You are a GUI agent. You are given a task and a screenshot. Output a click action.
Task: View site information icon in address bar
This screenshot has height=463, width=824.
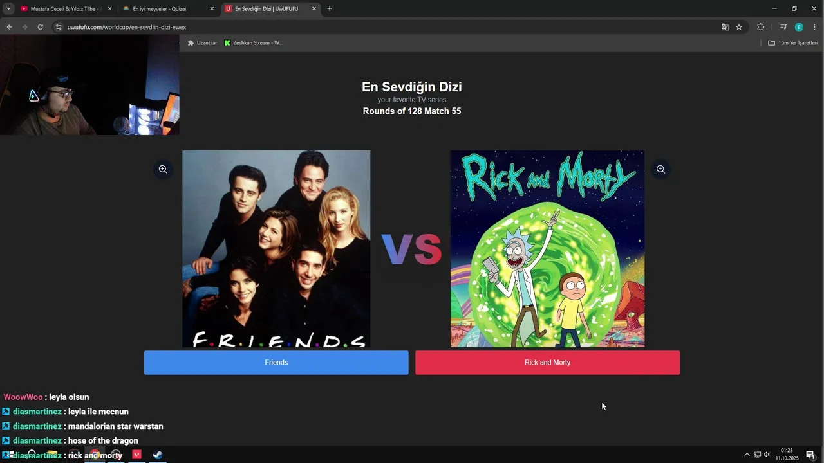(59, 27)
